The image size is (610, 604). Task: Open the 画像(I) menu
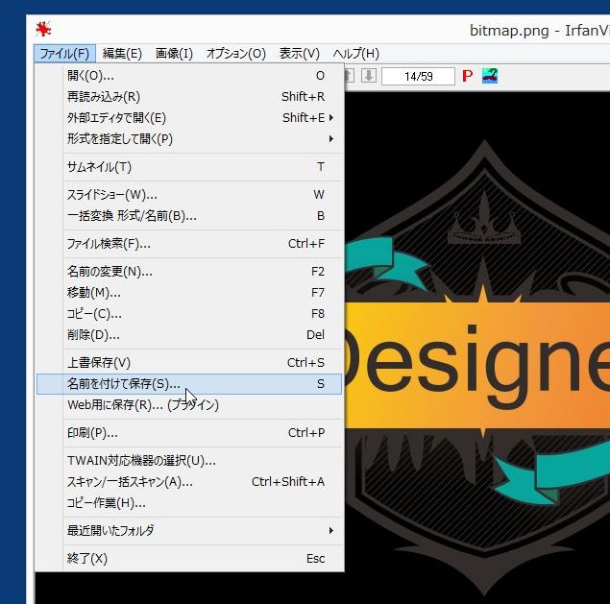coord(174,54)
